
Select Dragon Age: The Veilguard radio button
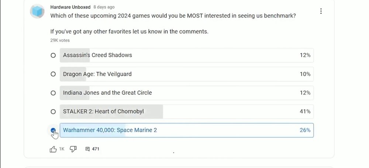53,74
